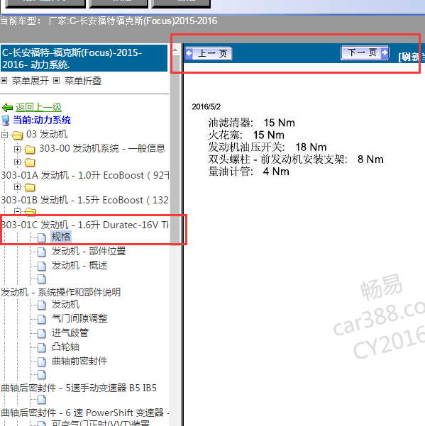Collapse the 03 发动机 tree node
Screen dimensions: 425x426
4,135
